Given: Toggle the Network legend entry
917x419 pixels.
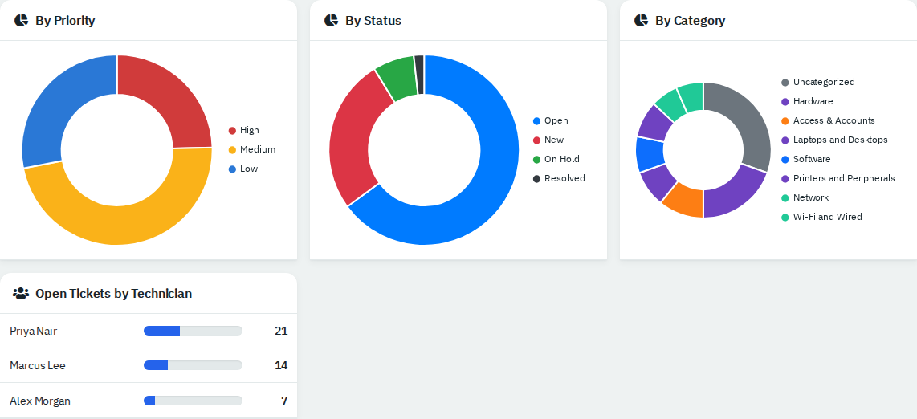Looking at the screenshot, I should click(x=805, y=197).
